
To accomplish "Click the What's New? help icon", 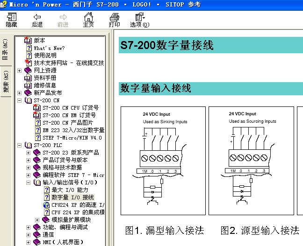I will [29, 48].
